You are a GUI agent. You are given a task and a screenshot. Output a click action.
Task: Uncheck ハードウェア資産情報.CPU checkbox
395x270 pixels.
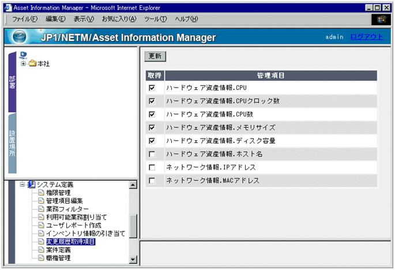point(152,88)
